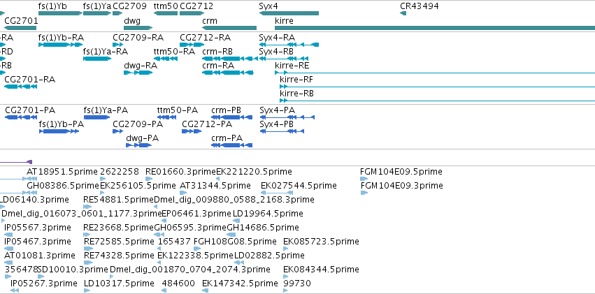Select the ttm50-RA transcript label
595x294 pixels.
click(174, 52)
